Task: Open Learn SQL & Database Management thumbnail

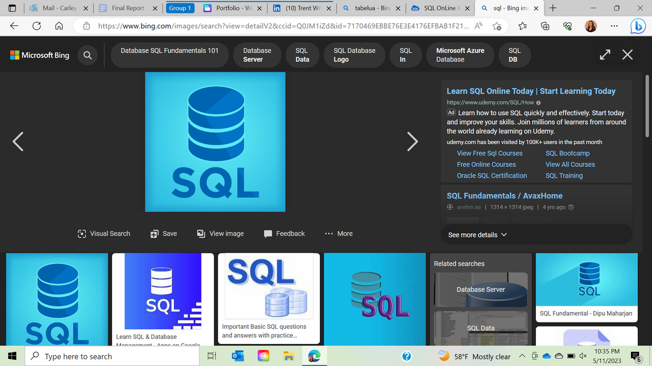Action: coord(162,299)
